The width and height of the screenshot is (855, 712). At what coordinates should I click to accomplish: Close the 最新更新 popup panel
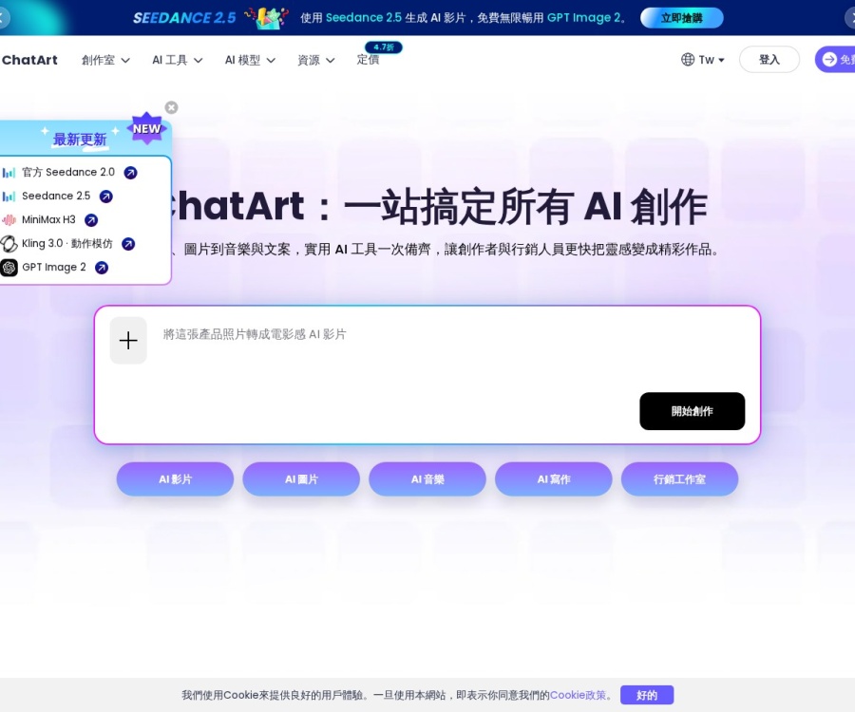click(171, 107)
